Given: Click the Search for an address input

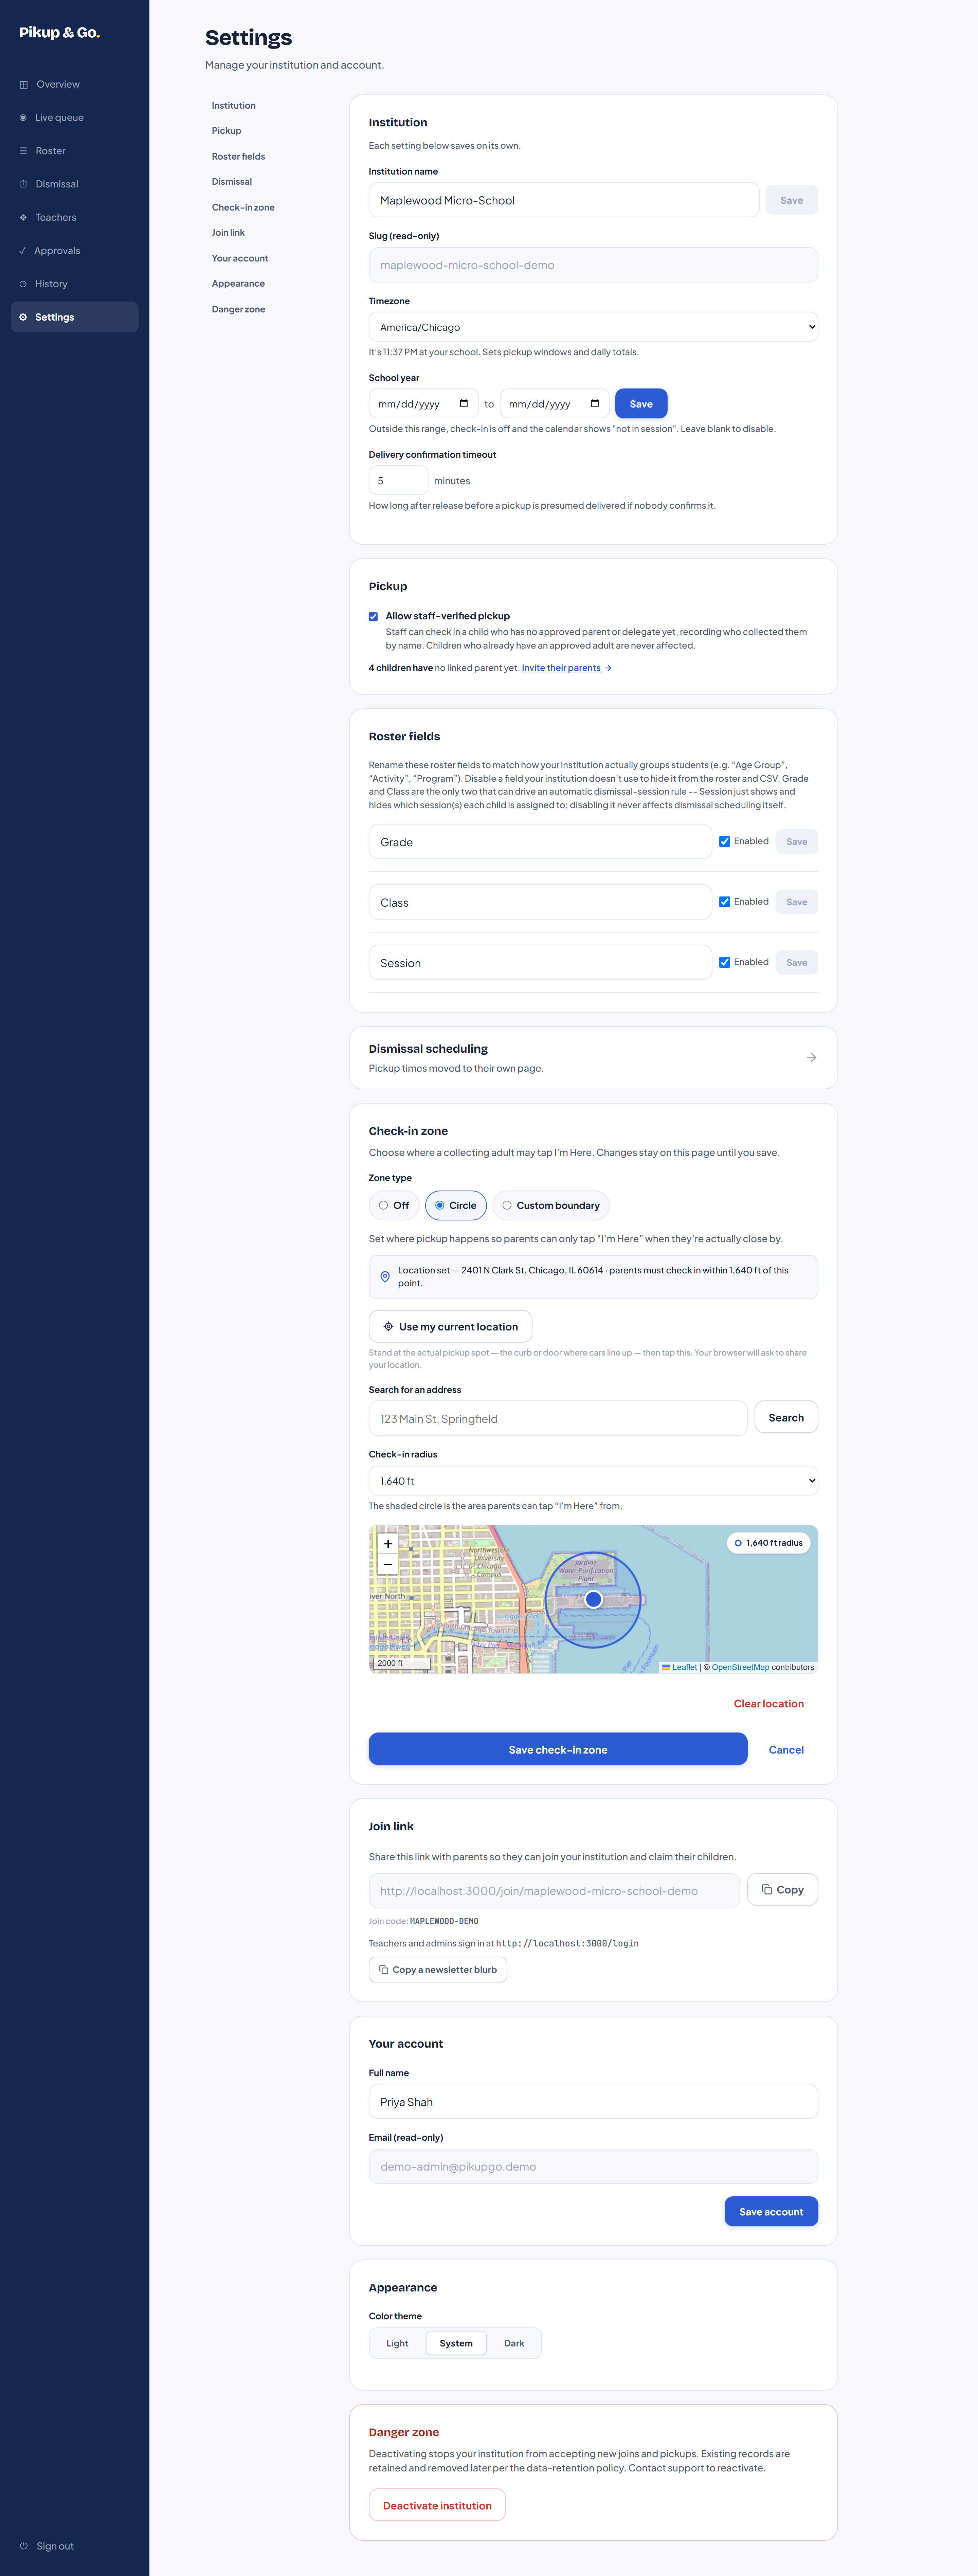Looking at the screenshot, I should coord(558,1418).
